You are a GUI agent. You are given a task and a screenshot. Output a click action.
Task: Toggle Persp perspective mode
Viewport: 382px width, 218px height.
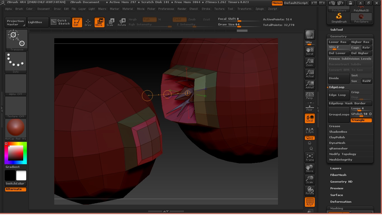click(x=310, y=96)
